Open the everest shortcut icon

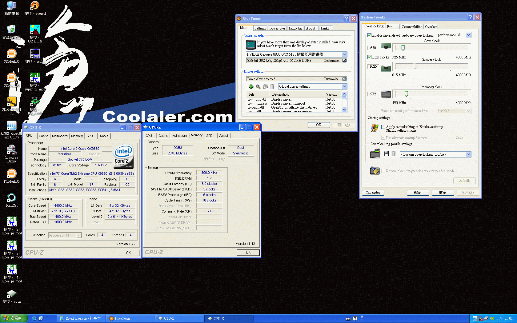35,8
